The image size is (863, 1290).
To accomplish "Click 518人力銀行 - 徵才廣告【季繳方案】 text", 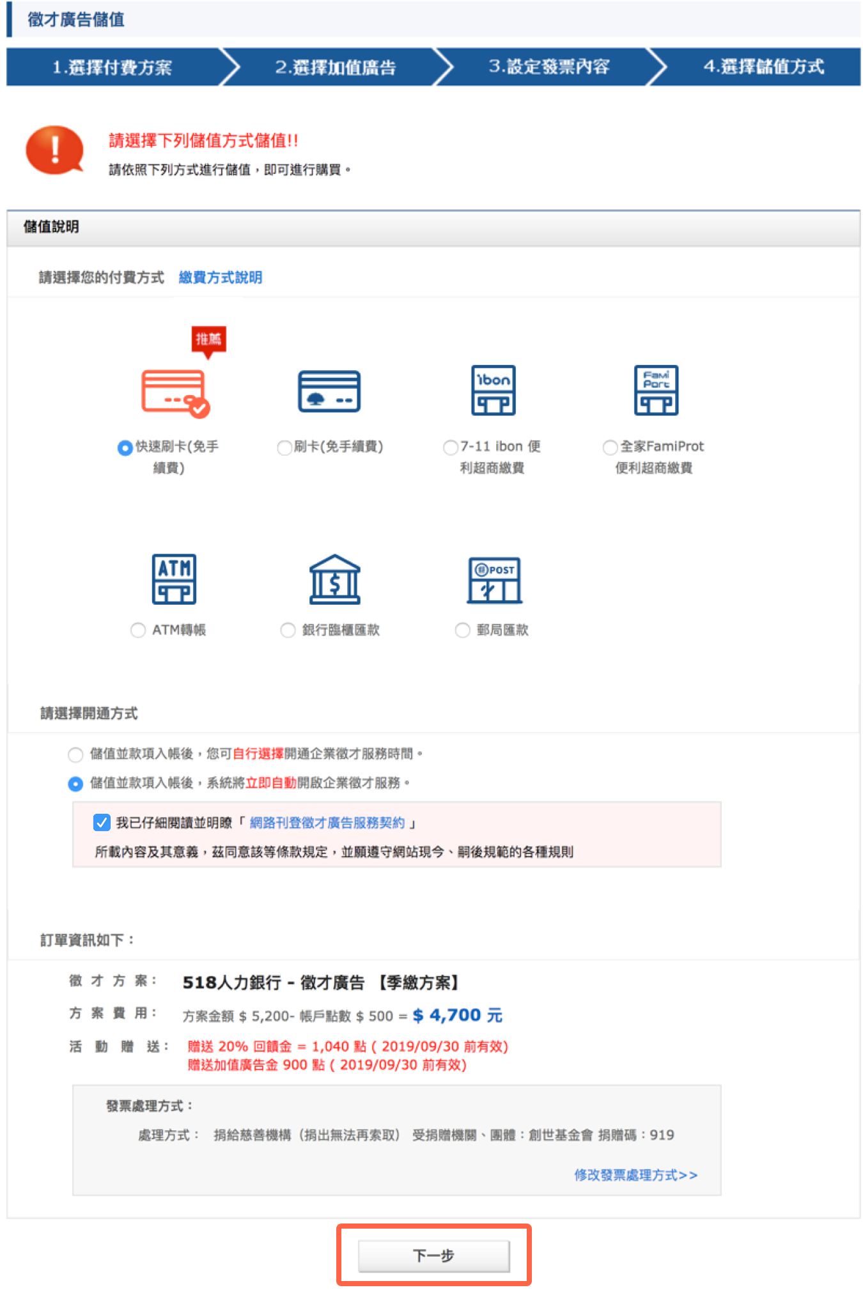I will 320,983.
